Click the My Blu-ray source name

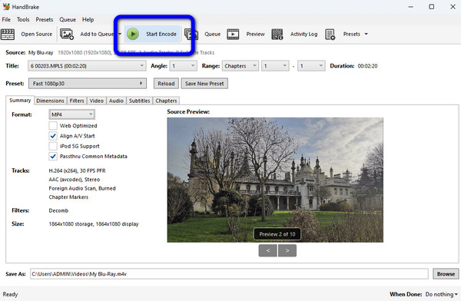point(41,53)
